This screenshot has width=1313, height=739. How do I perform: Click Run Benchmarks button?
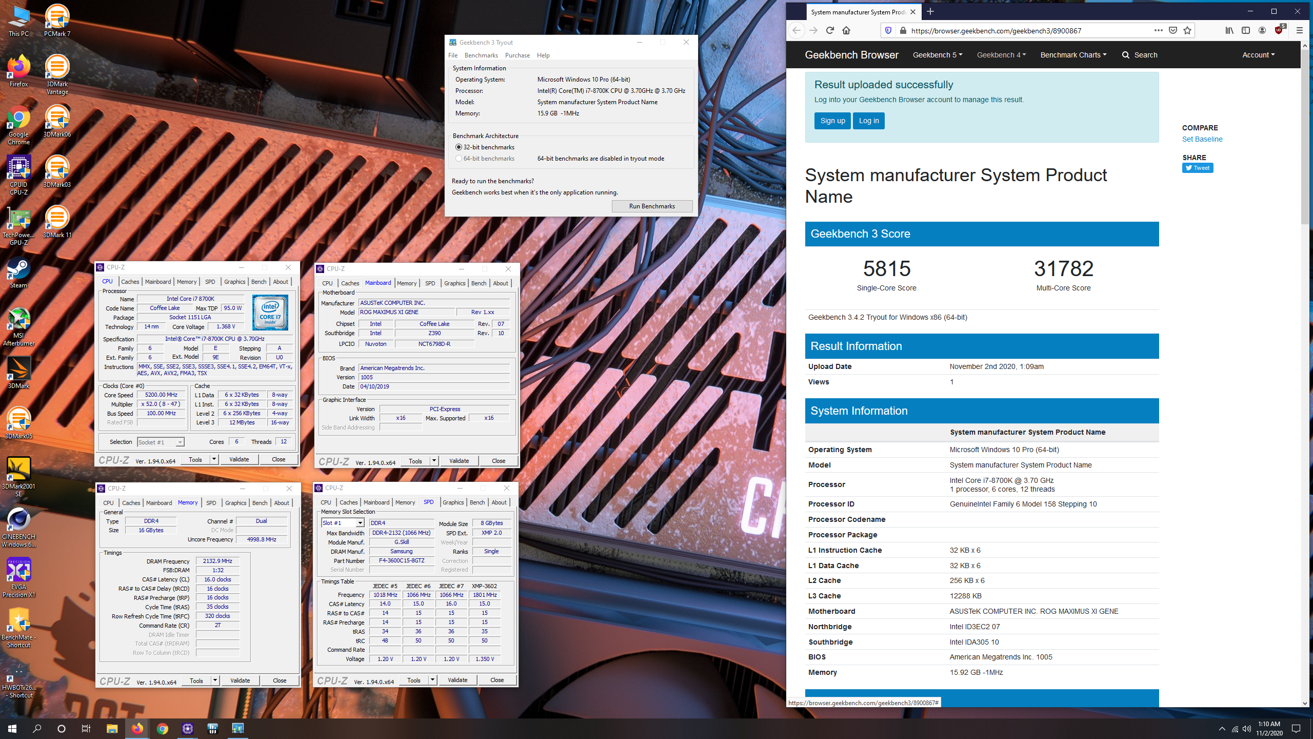pos(652,206)
